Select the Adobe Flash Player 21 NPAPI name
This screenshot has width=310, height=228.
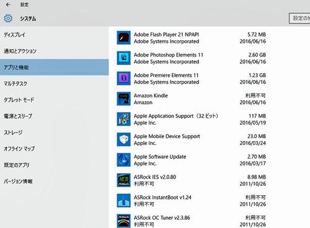[x=166, y=35]
